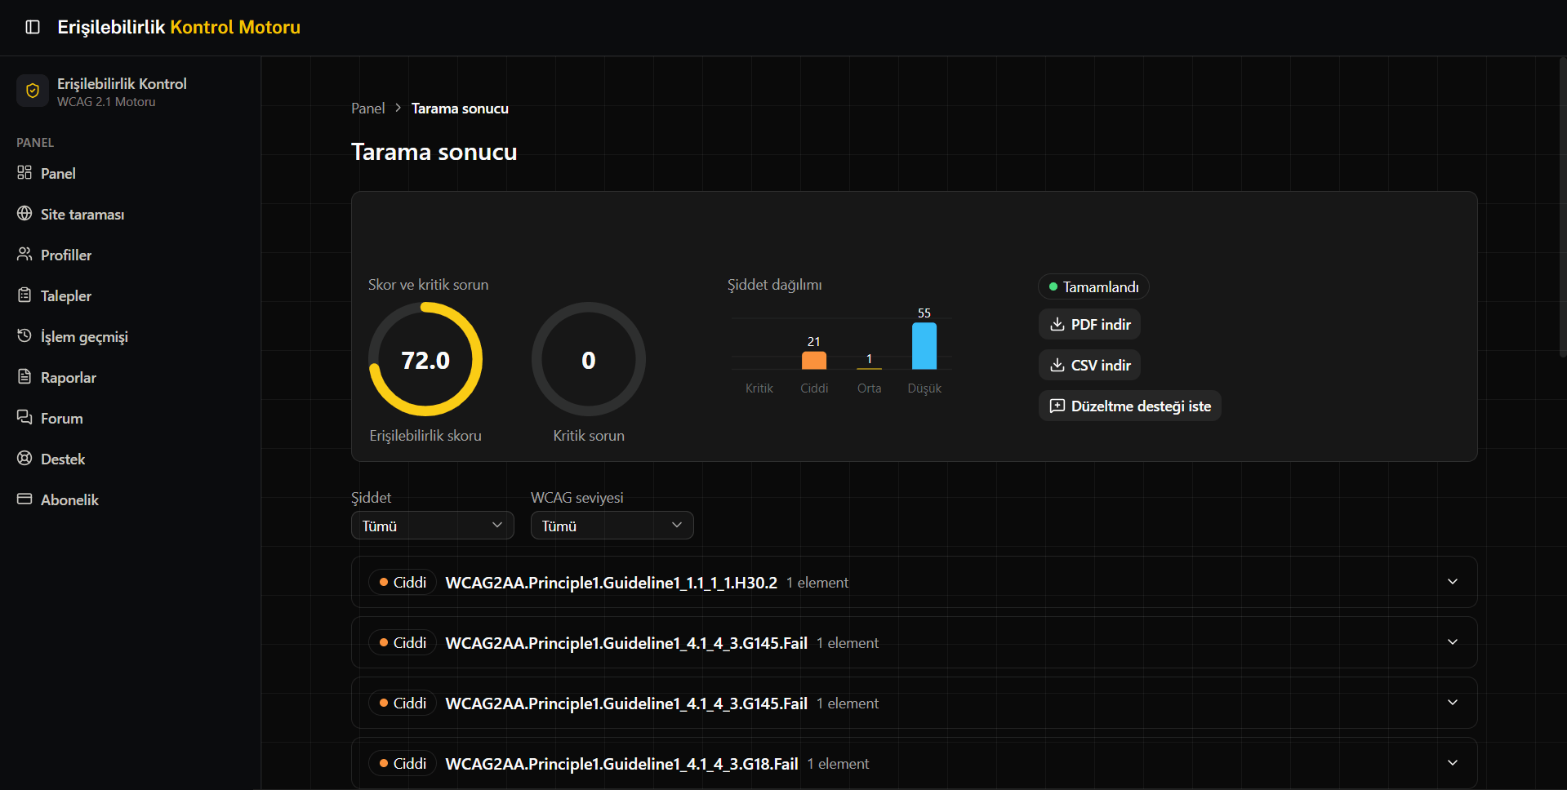
Task: Expand the G18.Fail issue row
Action: click(x=914, y=763)
